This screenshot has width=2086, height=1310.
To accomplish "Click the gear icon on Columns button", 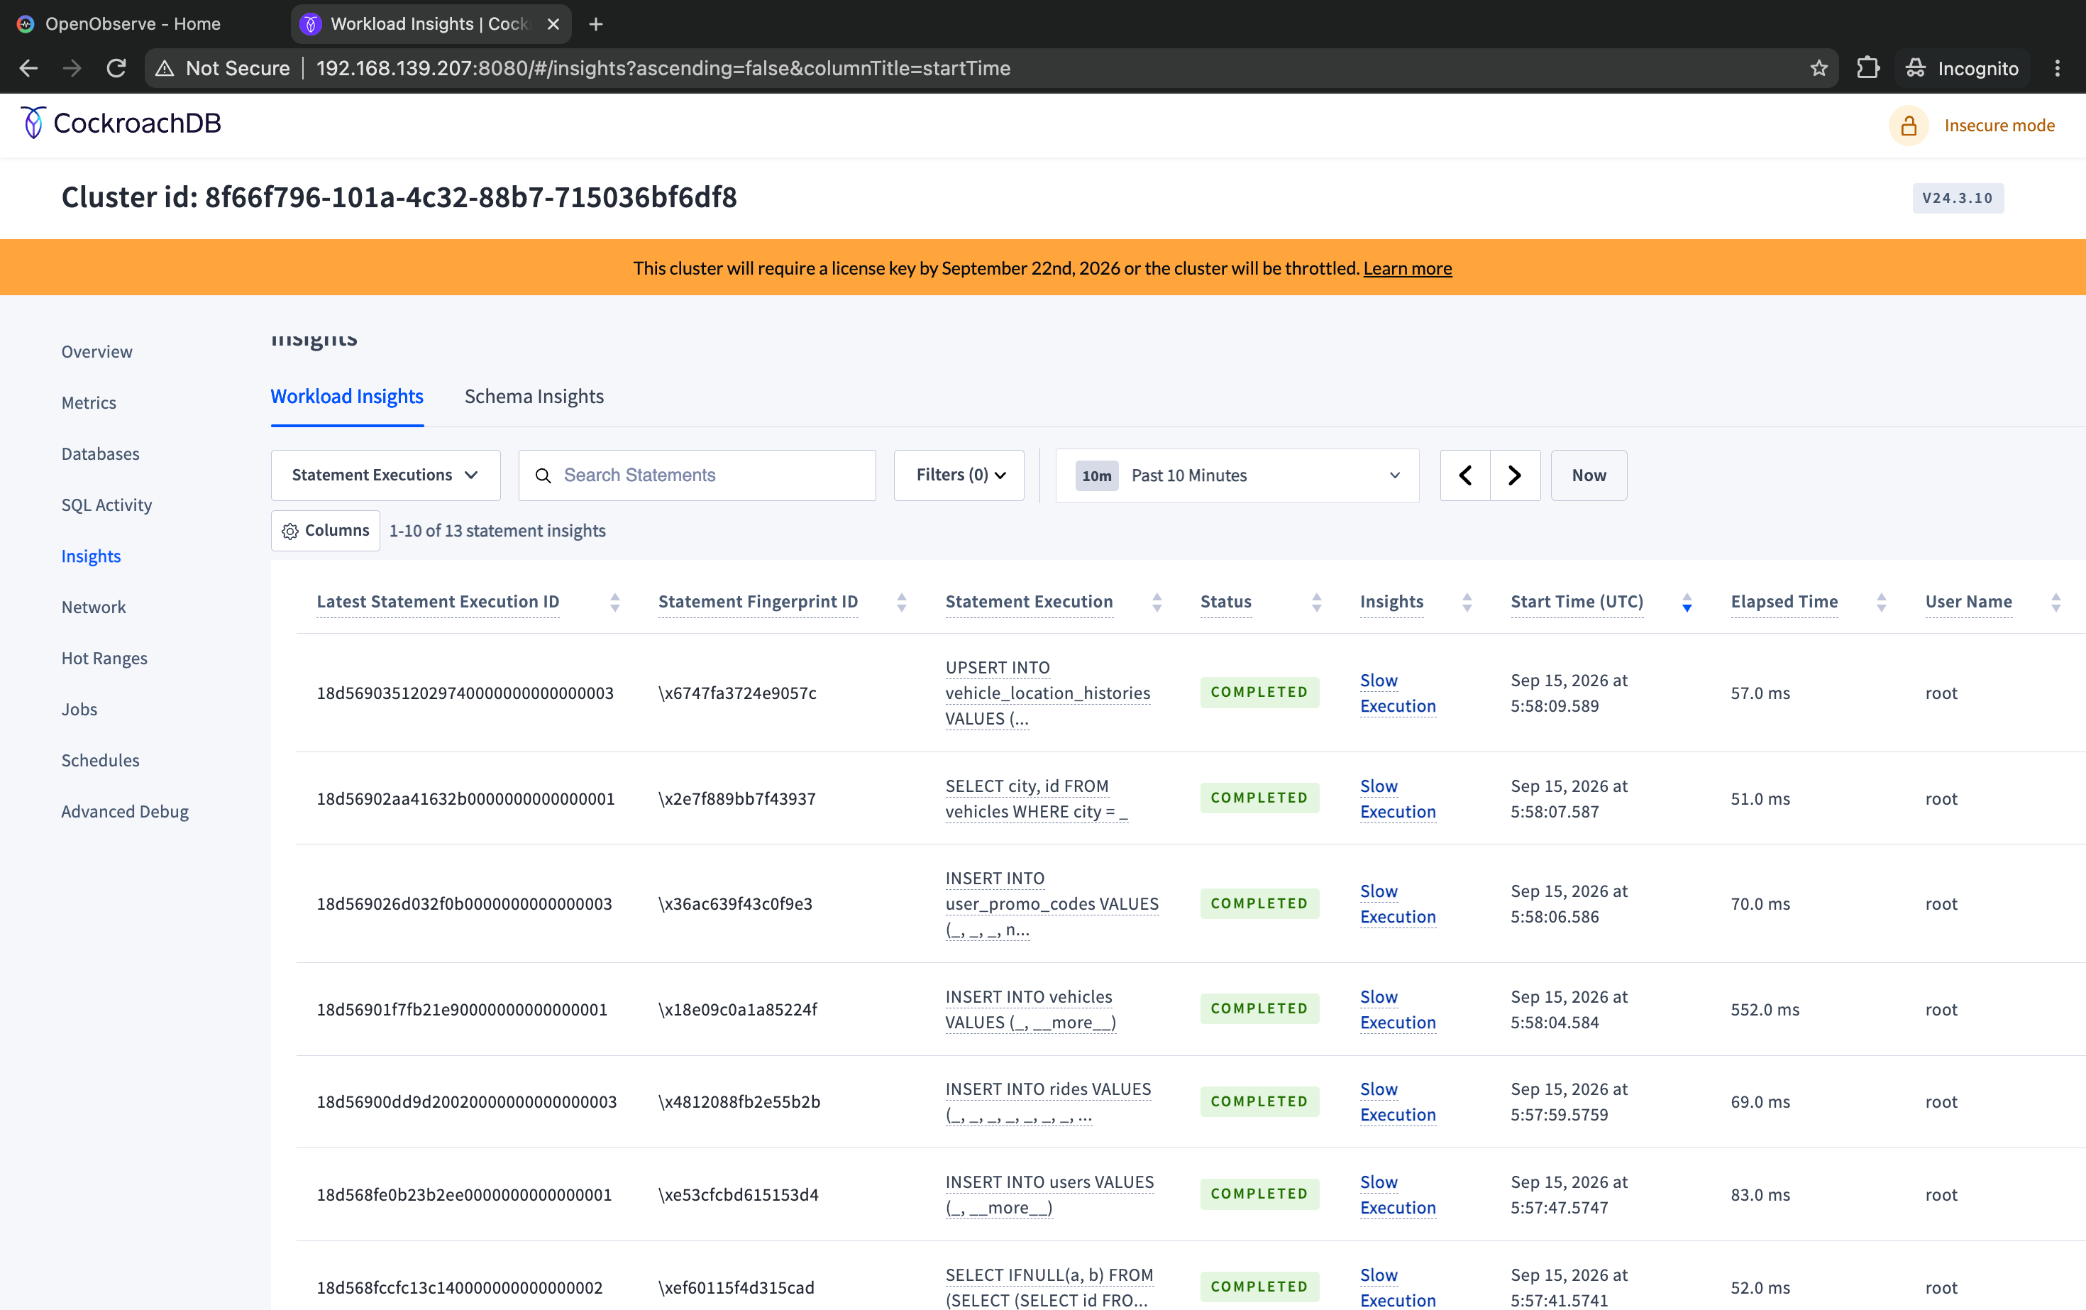I will pos(290,531).
